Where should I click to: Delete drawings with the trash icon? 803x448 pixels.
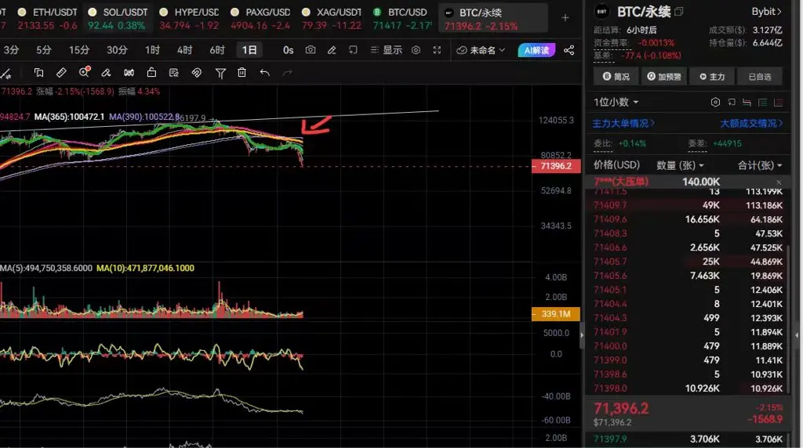(242, 73)
